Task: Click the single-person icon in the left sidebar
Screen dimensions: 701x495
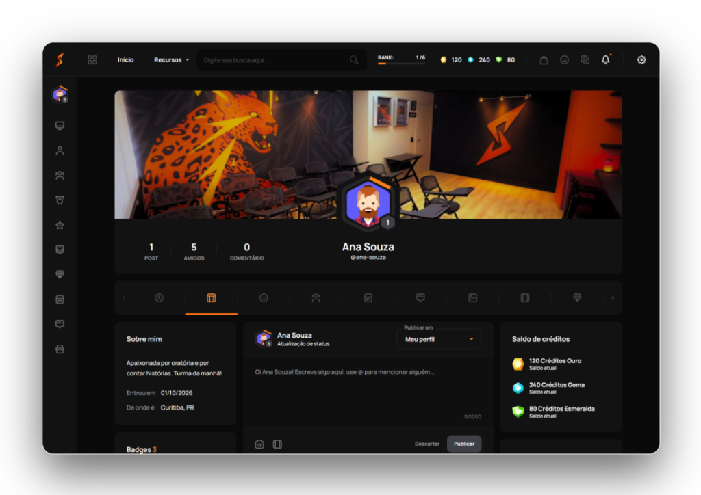Action: [60, 150]
